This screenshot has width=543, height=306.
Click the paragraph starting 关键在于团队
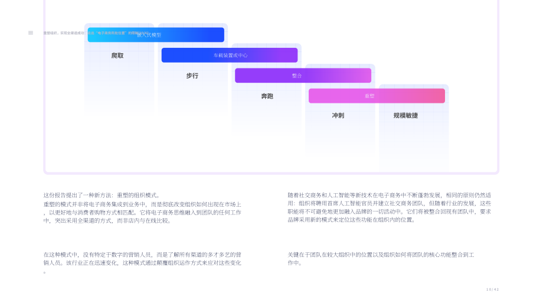[x=381, y=259]
